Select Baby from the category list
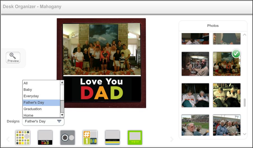 tap(28, 90)
